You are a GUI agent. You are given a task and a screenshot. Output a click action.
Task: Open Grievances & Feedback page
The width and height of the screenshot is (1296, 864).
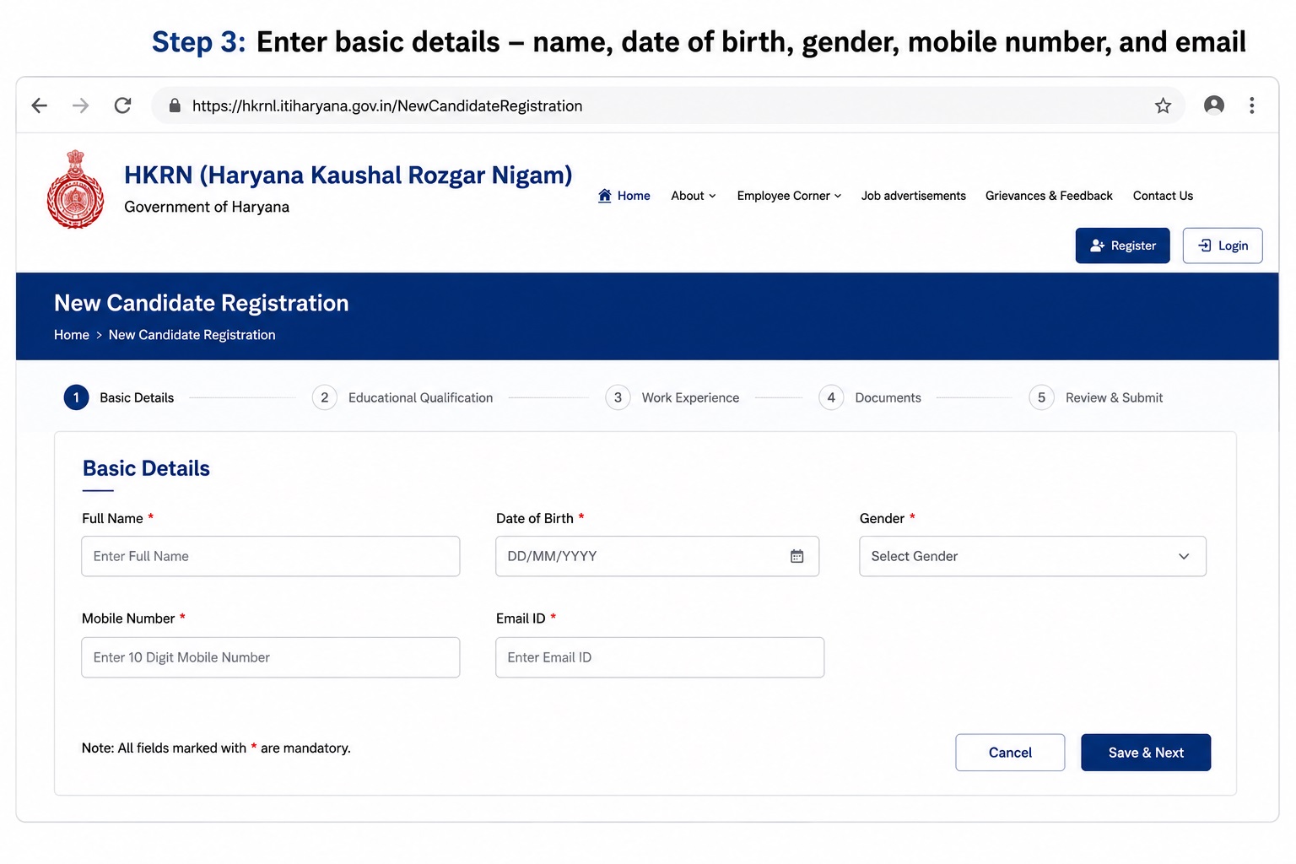[x=1049, y=196]
